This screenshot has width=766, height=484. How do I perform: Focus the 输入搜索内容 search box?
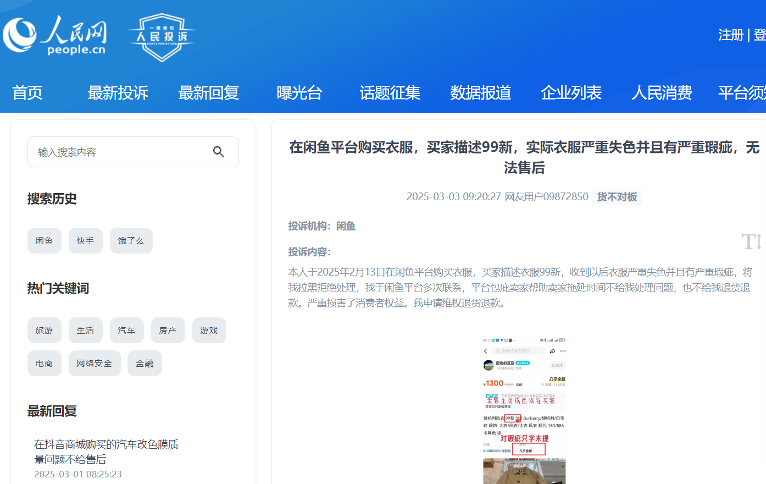point(133,152)
